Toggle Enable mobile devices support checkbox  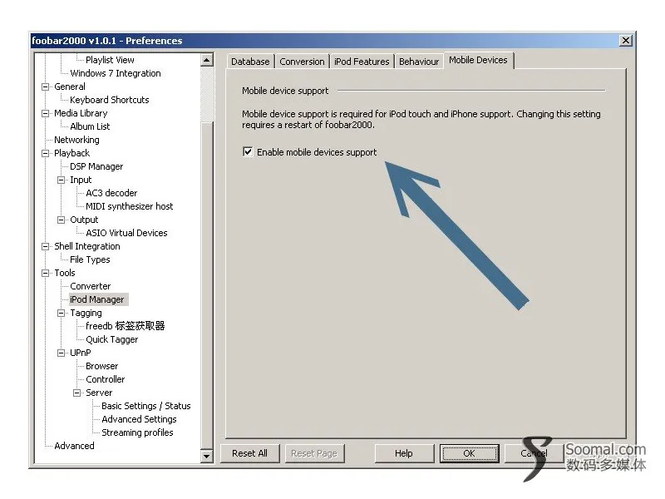pos(248,152)
